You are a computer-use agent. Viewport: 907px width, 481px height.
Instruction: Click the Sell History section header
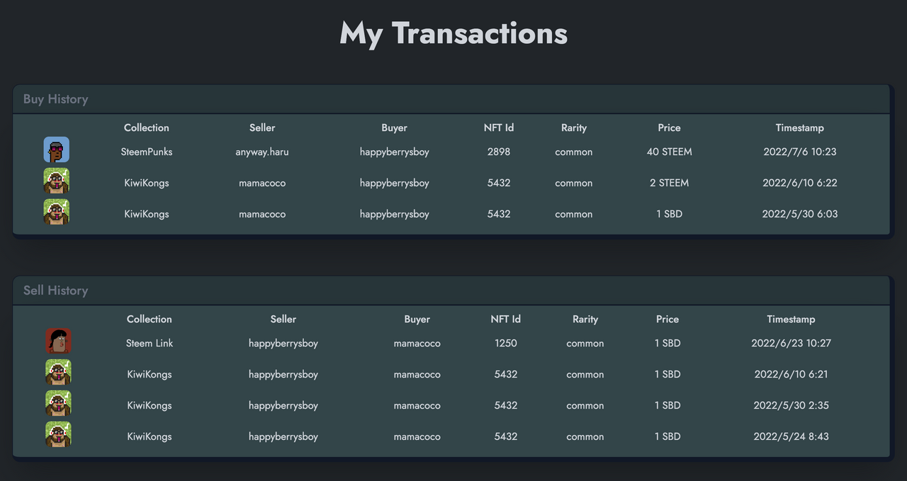(56, 290)
